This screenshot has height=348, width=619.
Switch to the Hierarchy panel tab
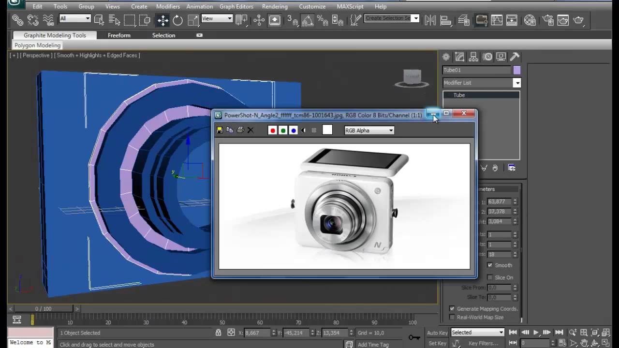click(x=473, y=57)
